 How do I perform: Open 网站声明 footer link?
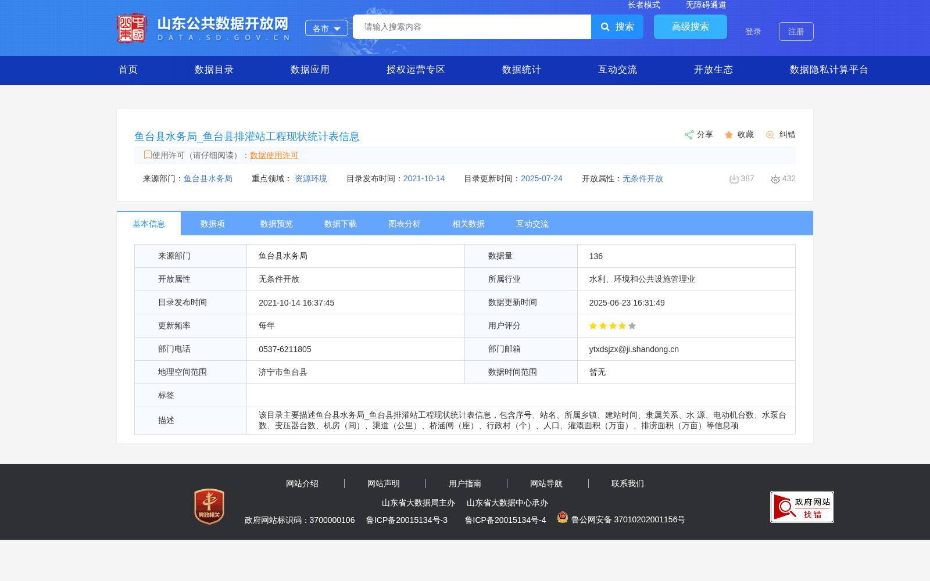coord(384,483)
